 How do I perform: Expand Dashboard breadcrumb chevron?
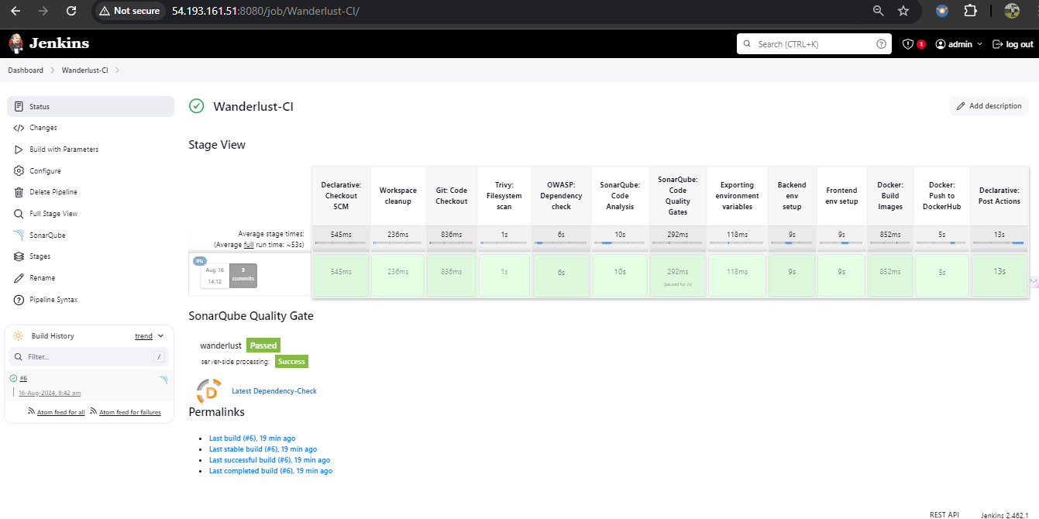(x=53, y=70)
